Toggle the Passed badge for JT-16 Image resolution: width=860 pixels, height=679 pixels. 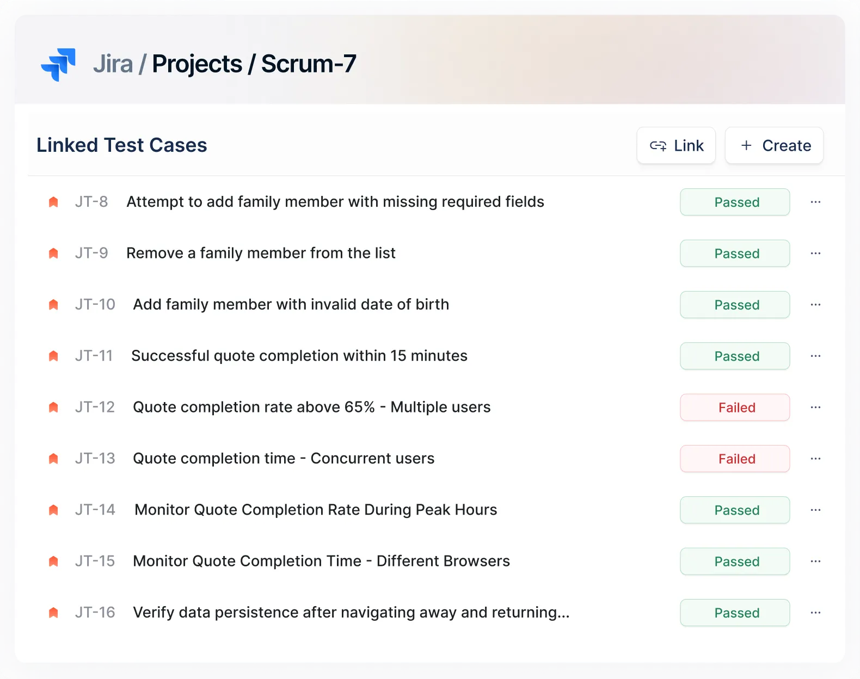click(x=735, y=613)
